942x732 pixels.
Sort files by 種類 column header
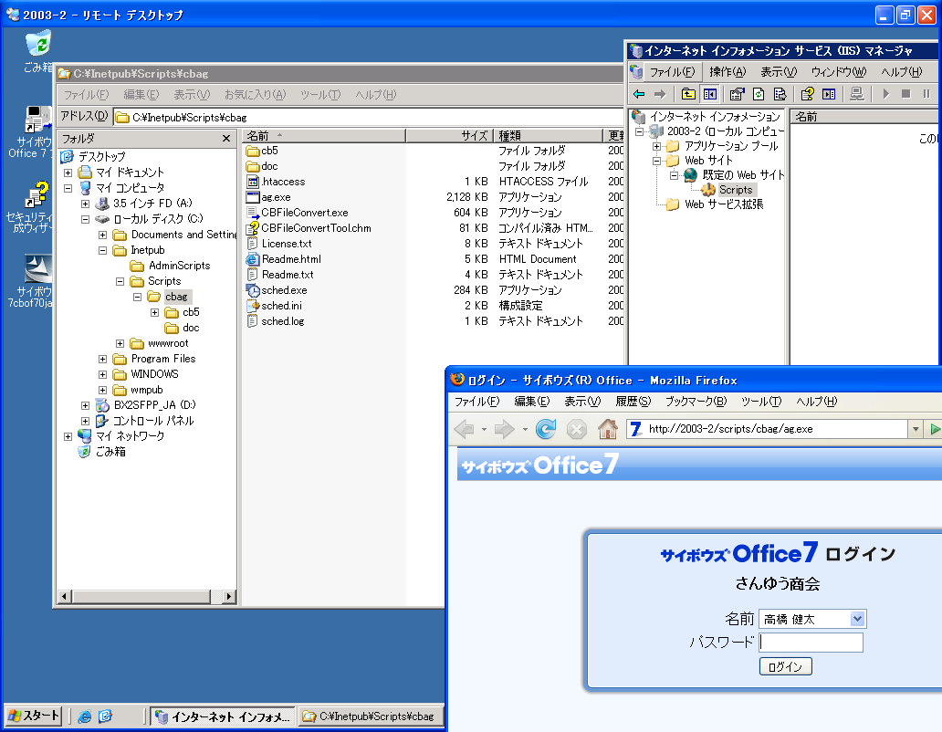[x=548, y=136]
